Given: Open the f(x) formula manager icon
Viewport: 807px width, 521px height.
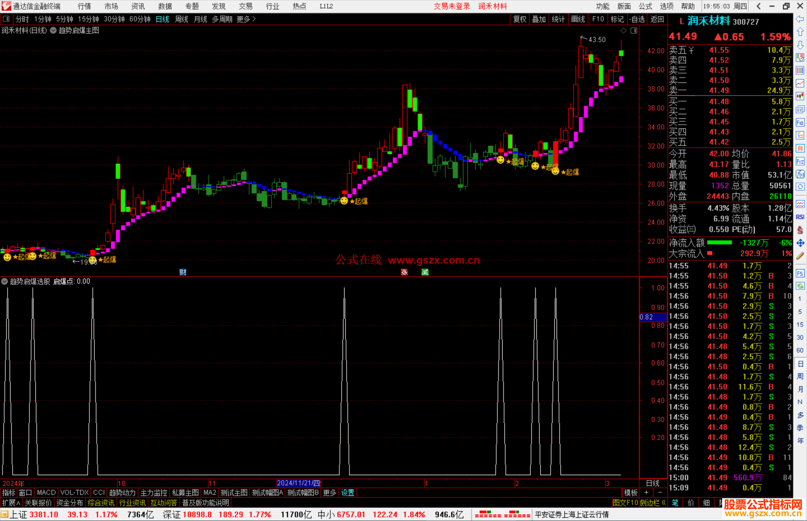Looking at the screenshot, I should tap(800, 174).
